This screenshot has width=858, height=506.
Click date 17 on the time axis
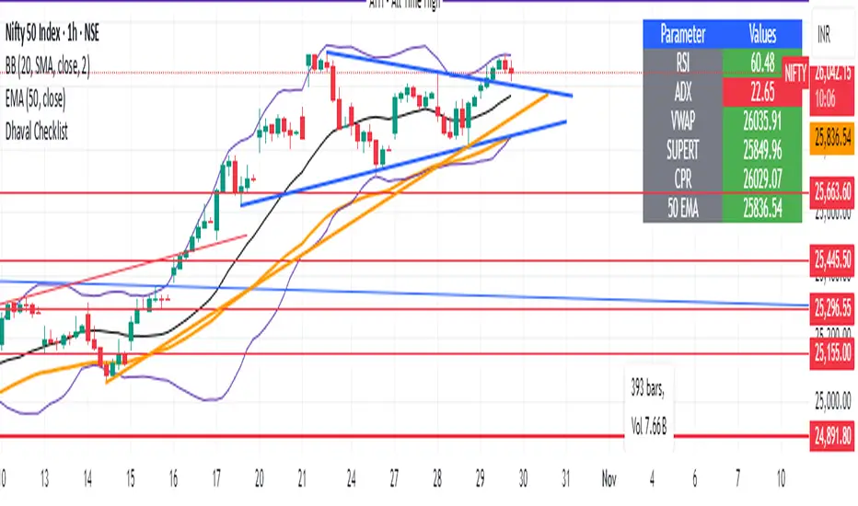216,479
